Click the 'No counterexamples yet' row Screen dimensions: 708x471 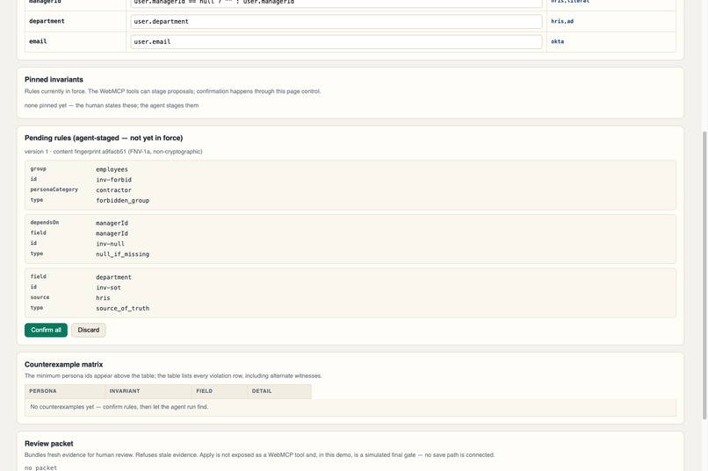pyautogui.click(x=350, y=407)
